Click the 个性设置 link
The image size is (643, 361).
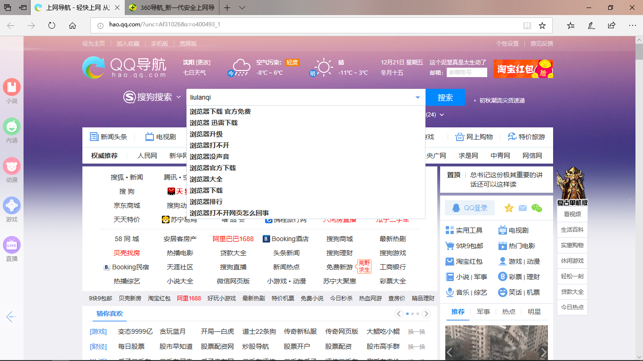point(507,43)
